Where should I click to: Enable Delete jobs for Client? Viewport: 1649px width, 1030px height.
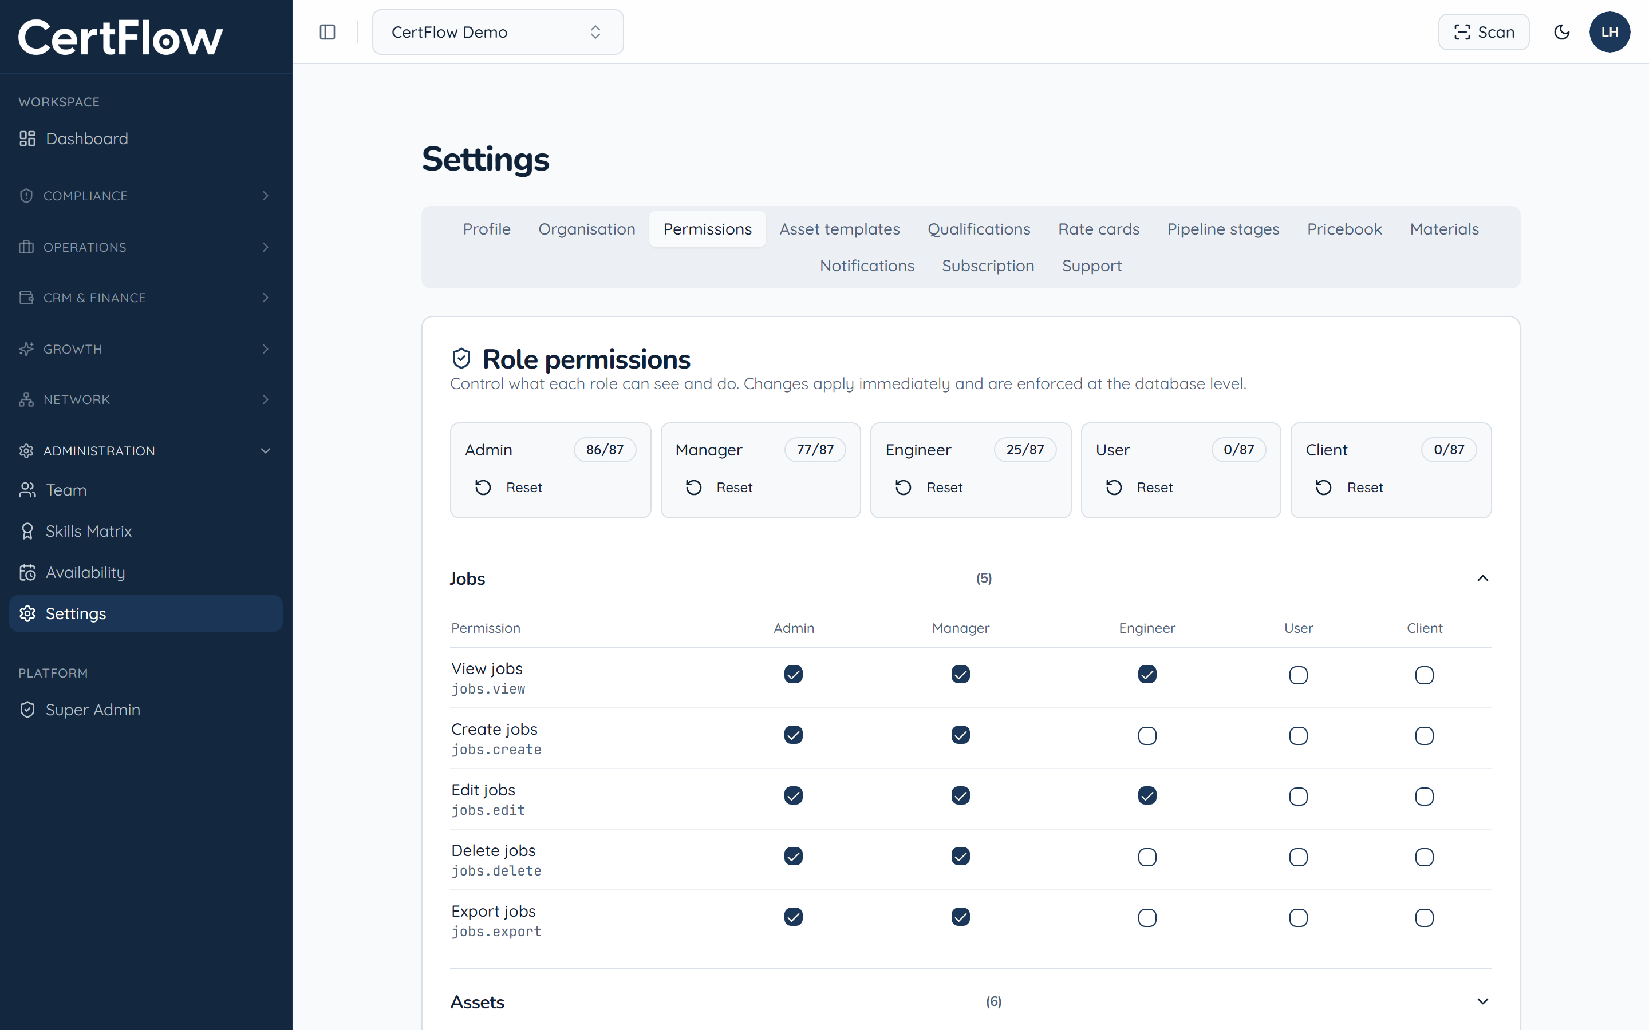point(1424,857)
